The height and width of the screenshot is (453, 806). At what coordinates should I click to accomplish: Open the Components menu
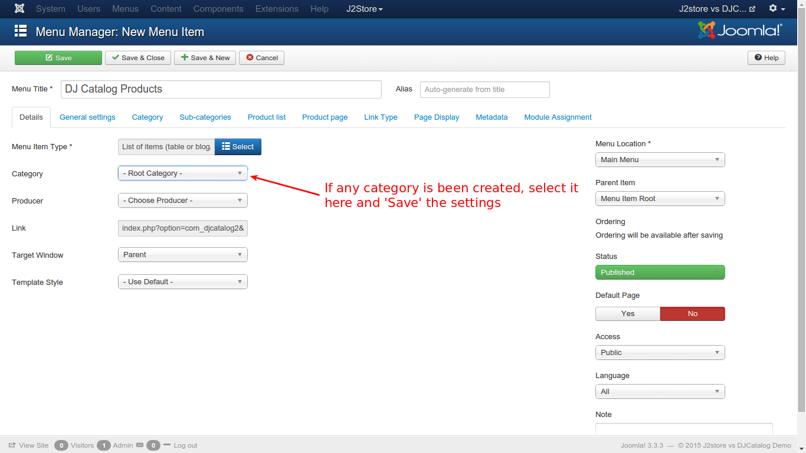[x=218, y=9]
